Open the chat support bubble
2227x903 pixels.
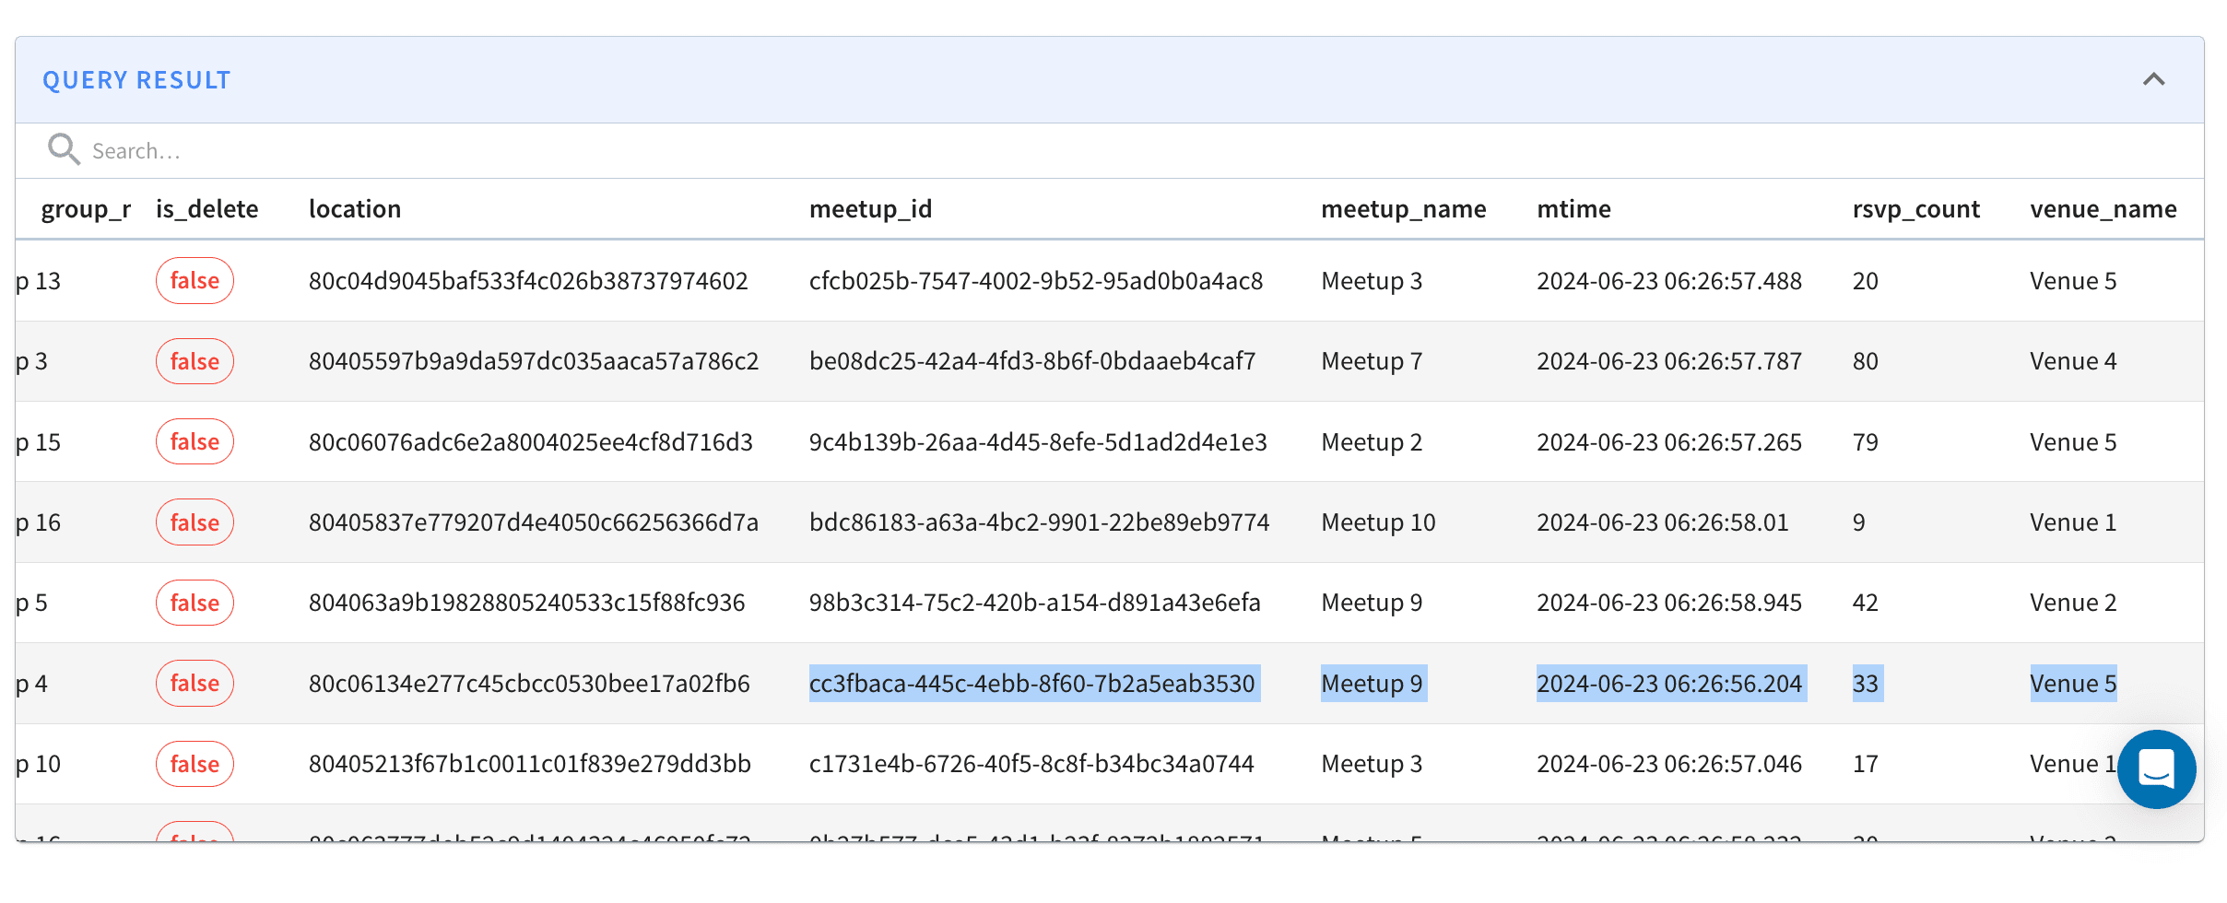click(x=2156, y=768)
